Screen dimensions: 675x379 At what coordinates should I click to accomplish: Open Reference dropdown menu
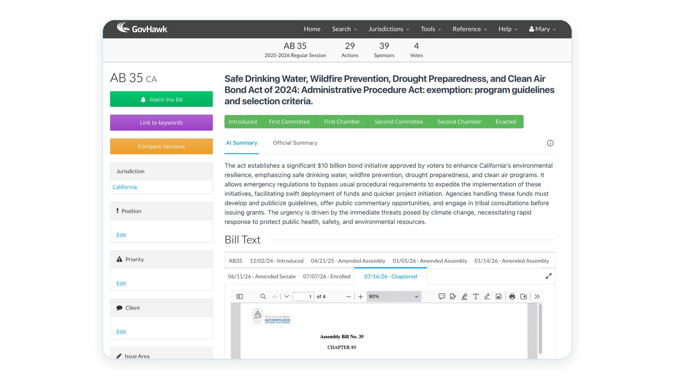(x=470, y=29)
